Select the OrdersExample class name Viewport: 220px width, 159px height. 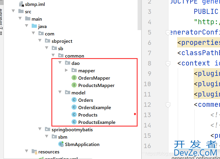click(94, 108)
